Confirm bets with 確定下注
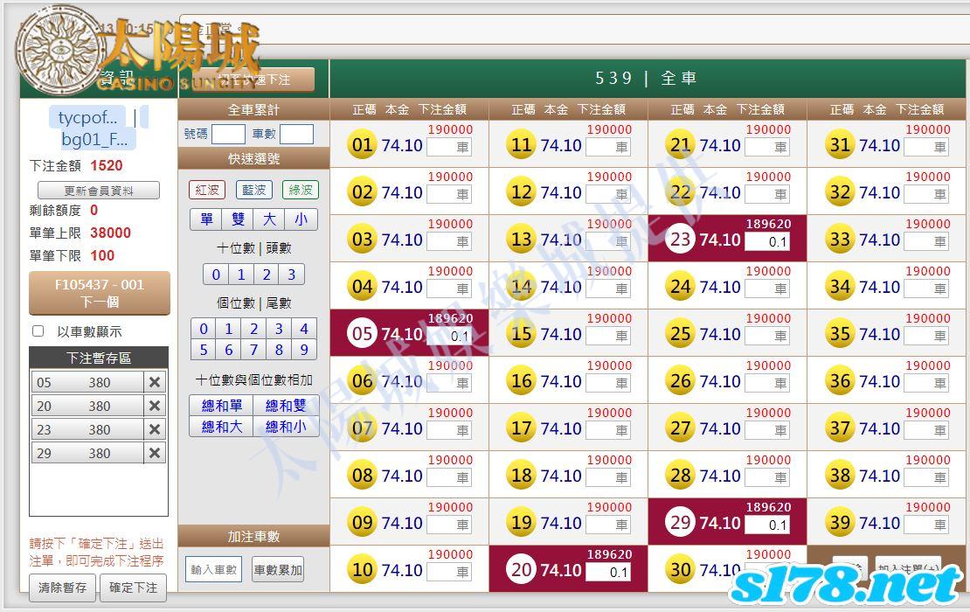 pyautogui.click(x=133, y=588)
